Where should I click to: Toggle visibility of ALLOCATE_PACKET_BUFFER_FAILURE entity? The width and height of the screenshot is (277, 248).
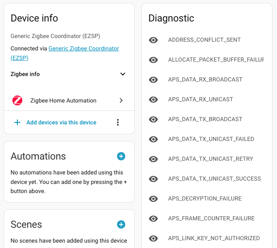[x=153, y=60]
